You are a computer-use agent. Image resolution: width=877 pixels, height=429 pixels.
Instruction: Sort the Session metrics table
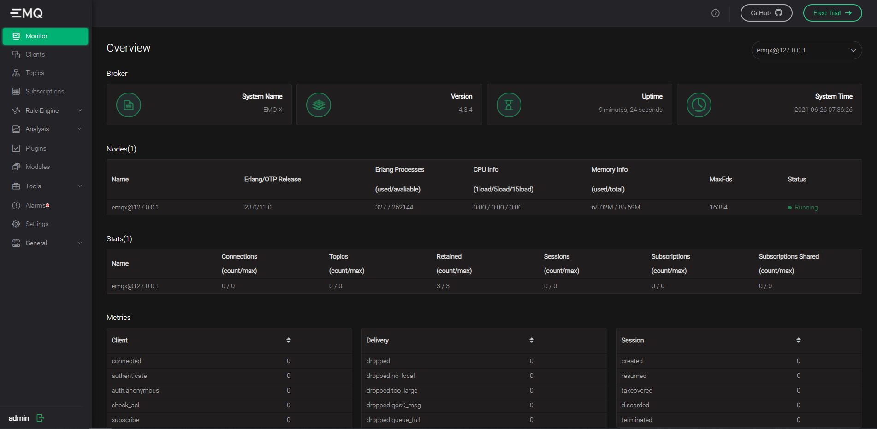coord(799,340)
